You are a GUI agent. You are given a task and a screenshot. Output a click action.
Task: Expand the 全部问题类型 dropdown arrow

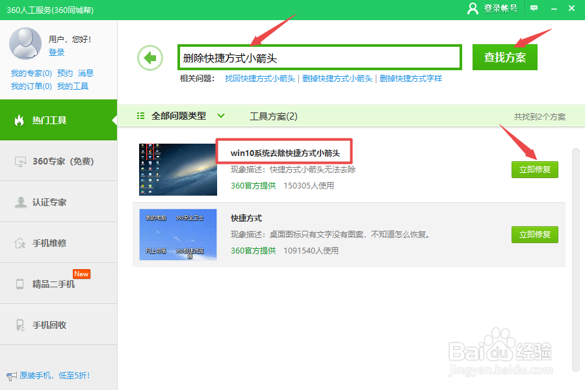221,116
